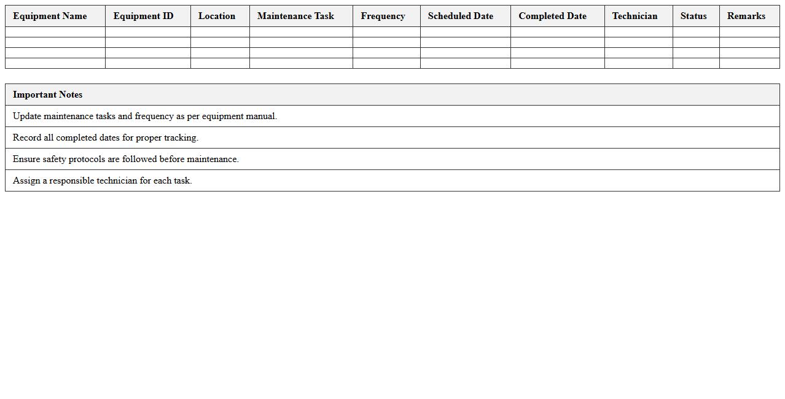The image size is (785, 399).
Task: Click the note about assigning a technician
Action: click(x=103, y=180)
